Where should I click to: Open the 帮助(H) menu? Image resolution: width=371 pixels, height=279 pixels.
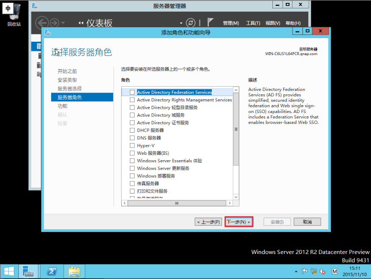(x=293, y=23)
